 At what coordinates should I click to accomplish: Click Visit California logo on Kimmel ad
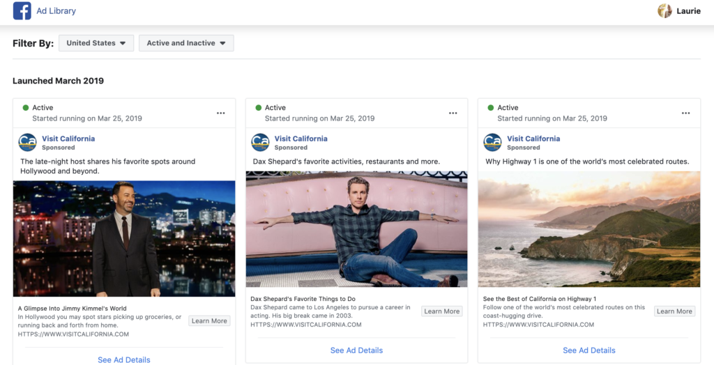click(27, 143)
